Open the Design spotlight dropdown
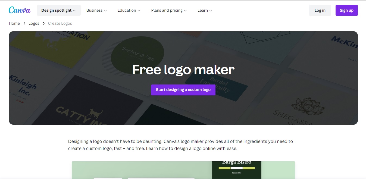Viewport: 366px width, 179px height. (x=59, y=10)
